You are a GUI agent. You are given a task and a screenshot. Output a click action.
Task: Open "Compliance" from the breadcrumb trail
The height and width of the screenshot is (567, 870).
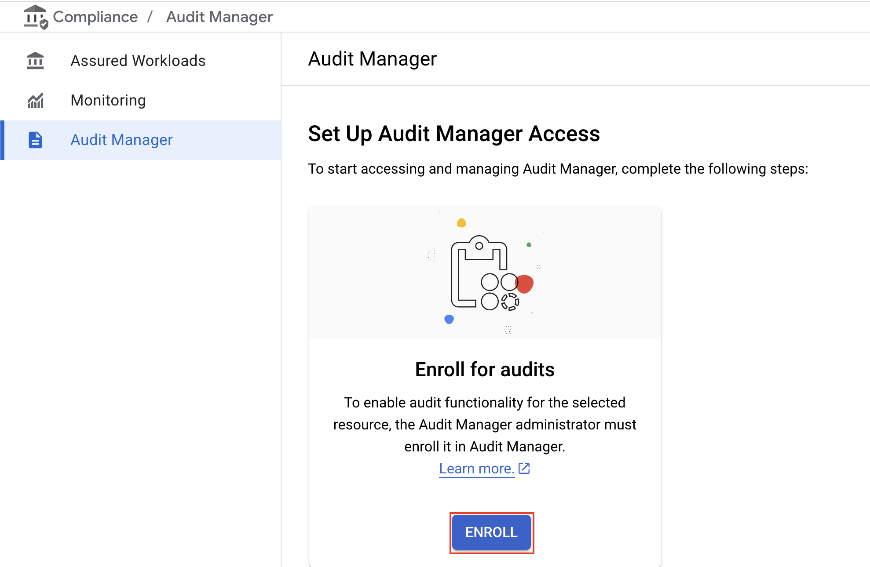tap(95, 16)
